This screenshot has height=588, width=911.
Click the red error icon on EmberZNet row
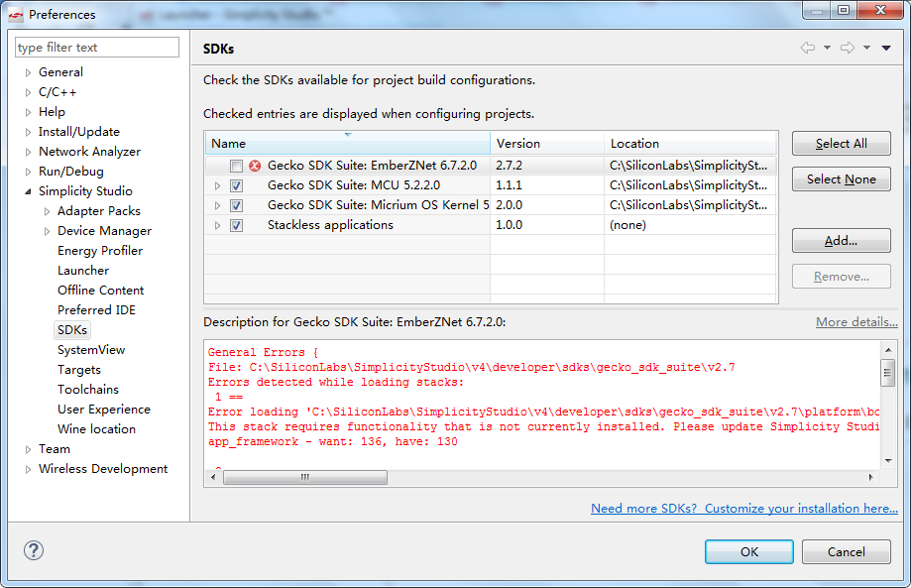click(255, 166)
